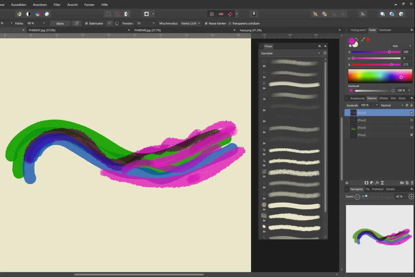
Task: Switch to Effekte tab
Action: (384, 98)
